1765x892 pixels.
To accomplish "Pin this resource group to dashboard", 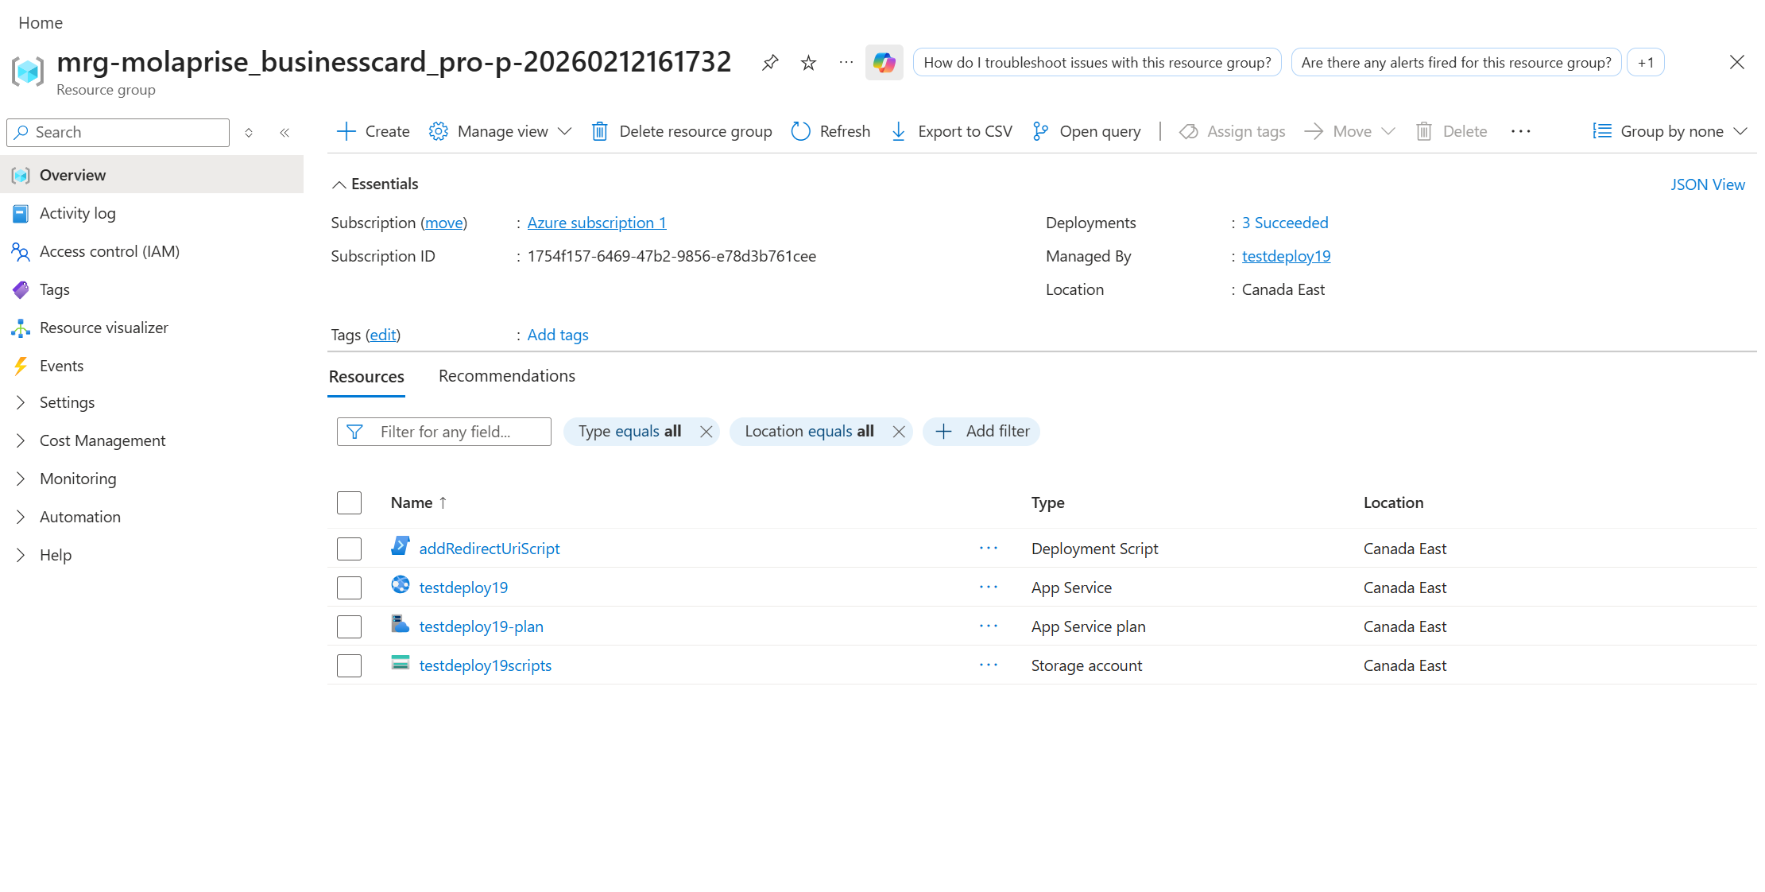I will point(769,62).
